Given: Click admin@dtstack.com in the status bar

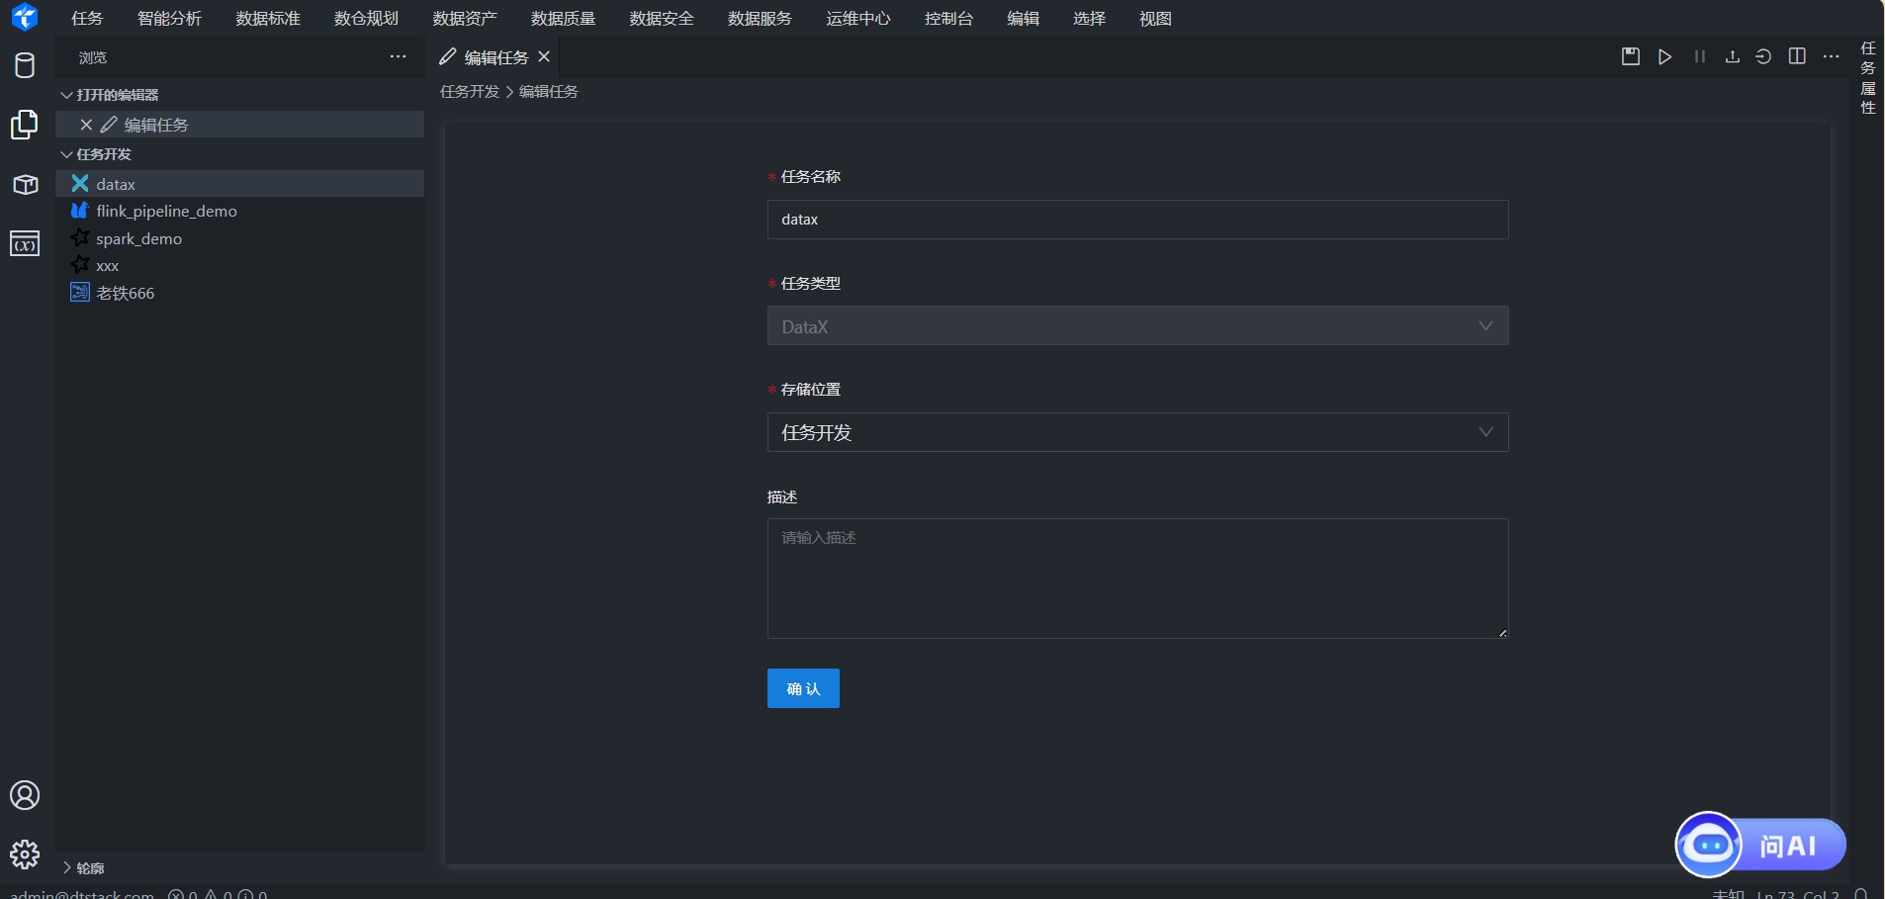Looking at the screenshot, I should click(x=82, y=894).
